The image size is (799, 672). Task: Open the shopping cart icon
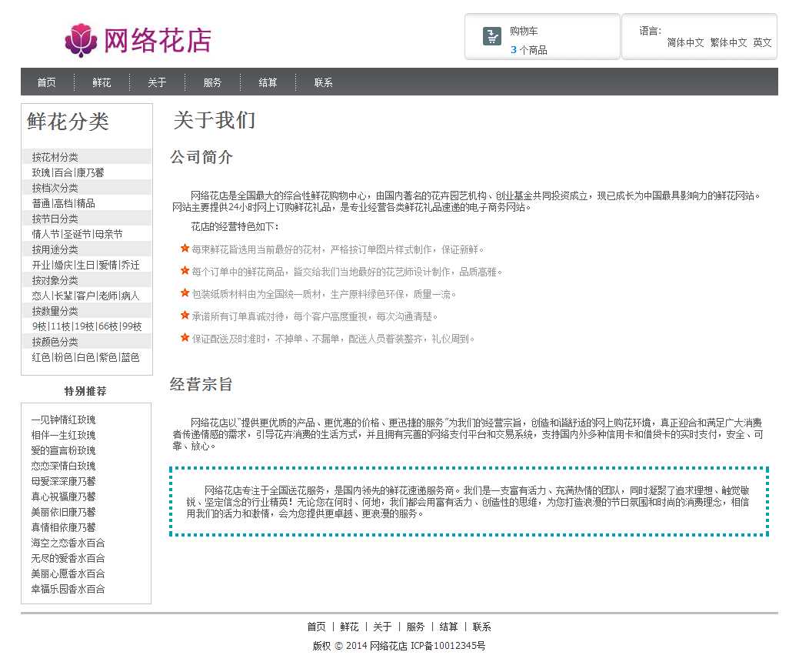click(492, 36)
